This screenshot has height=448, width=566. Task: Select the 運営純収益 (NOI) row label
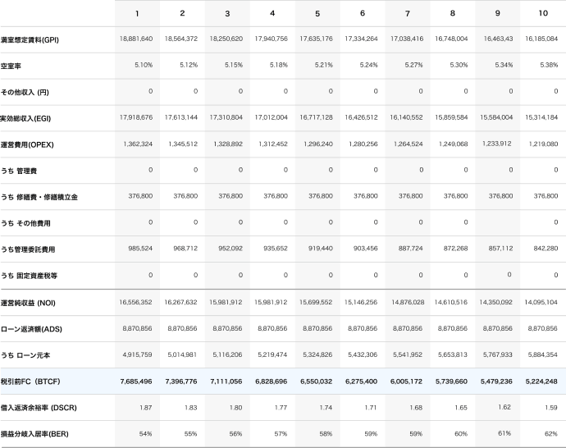click(28, 303)
